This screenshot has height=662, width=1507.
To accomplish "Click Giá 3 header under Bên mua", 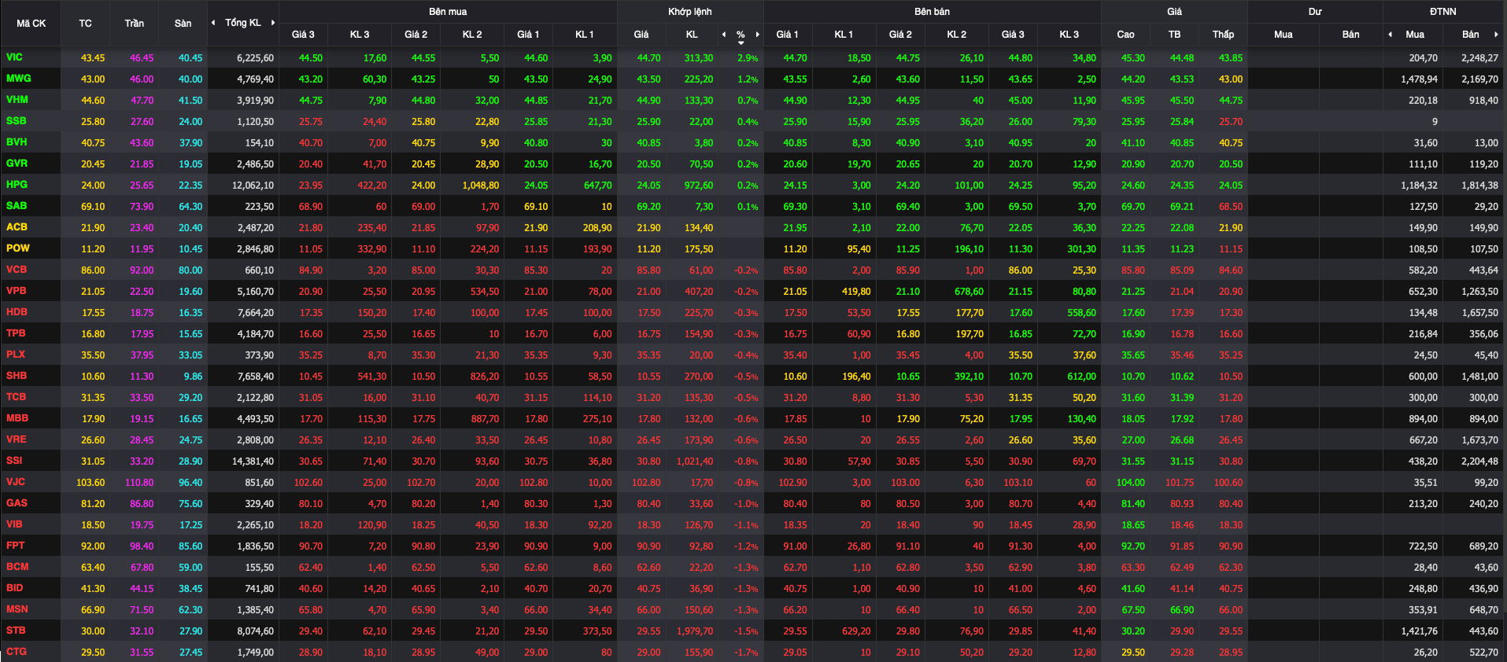I will [x=303, y=35].
